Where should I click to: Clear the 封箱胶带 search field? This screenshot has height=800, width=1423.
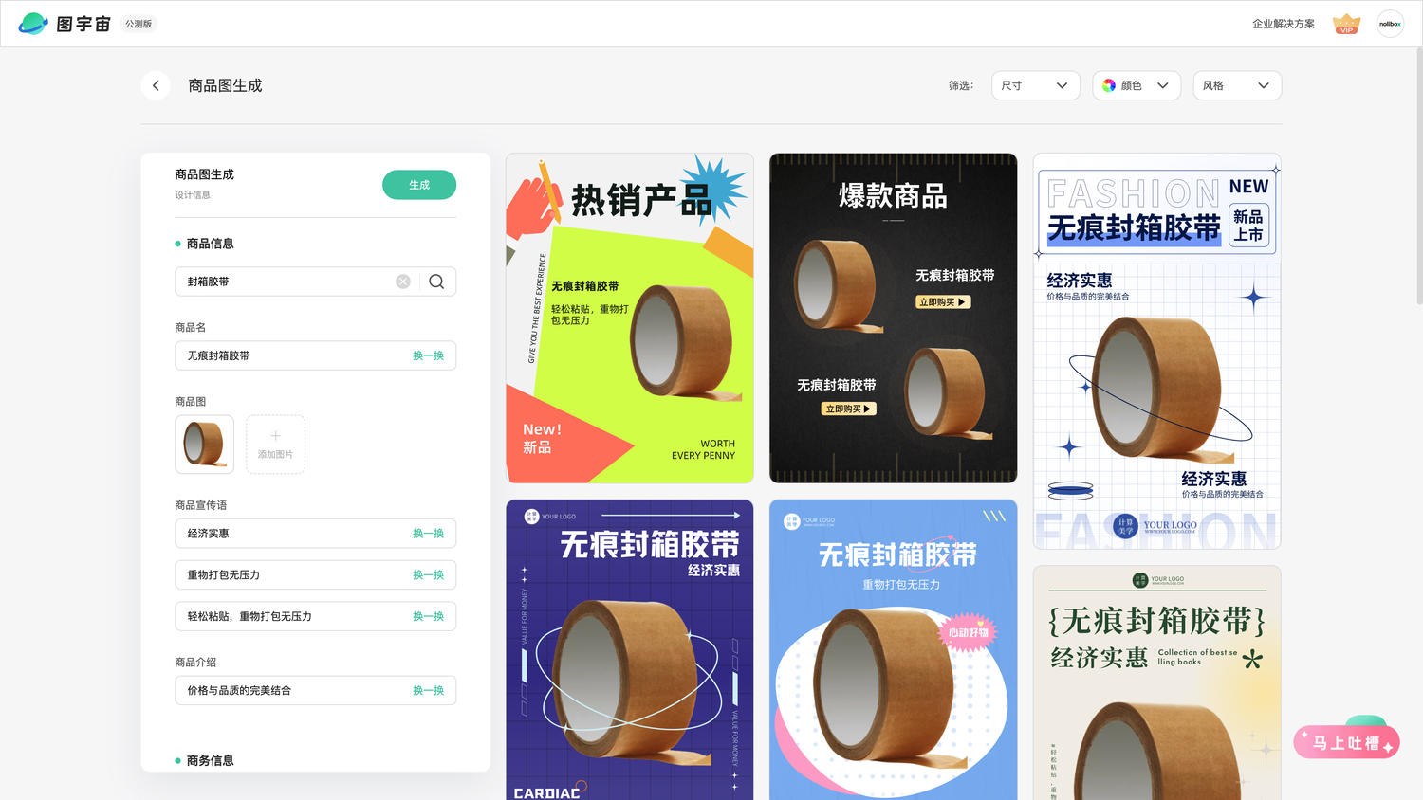403,282
